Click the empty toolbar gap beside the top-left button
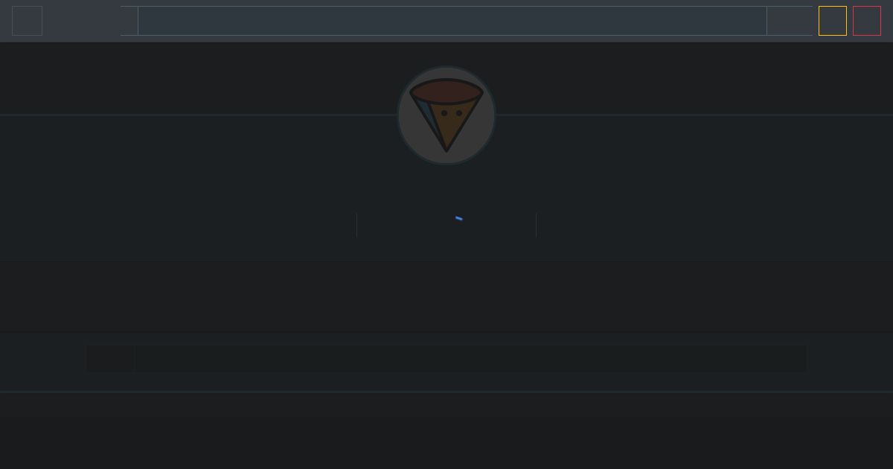Viewport: 893px width, 469px height. tap(81, 21)
